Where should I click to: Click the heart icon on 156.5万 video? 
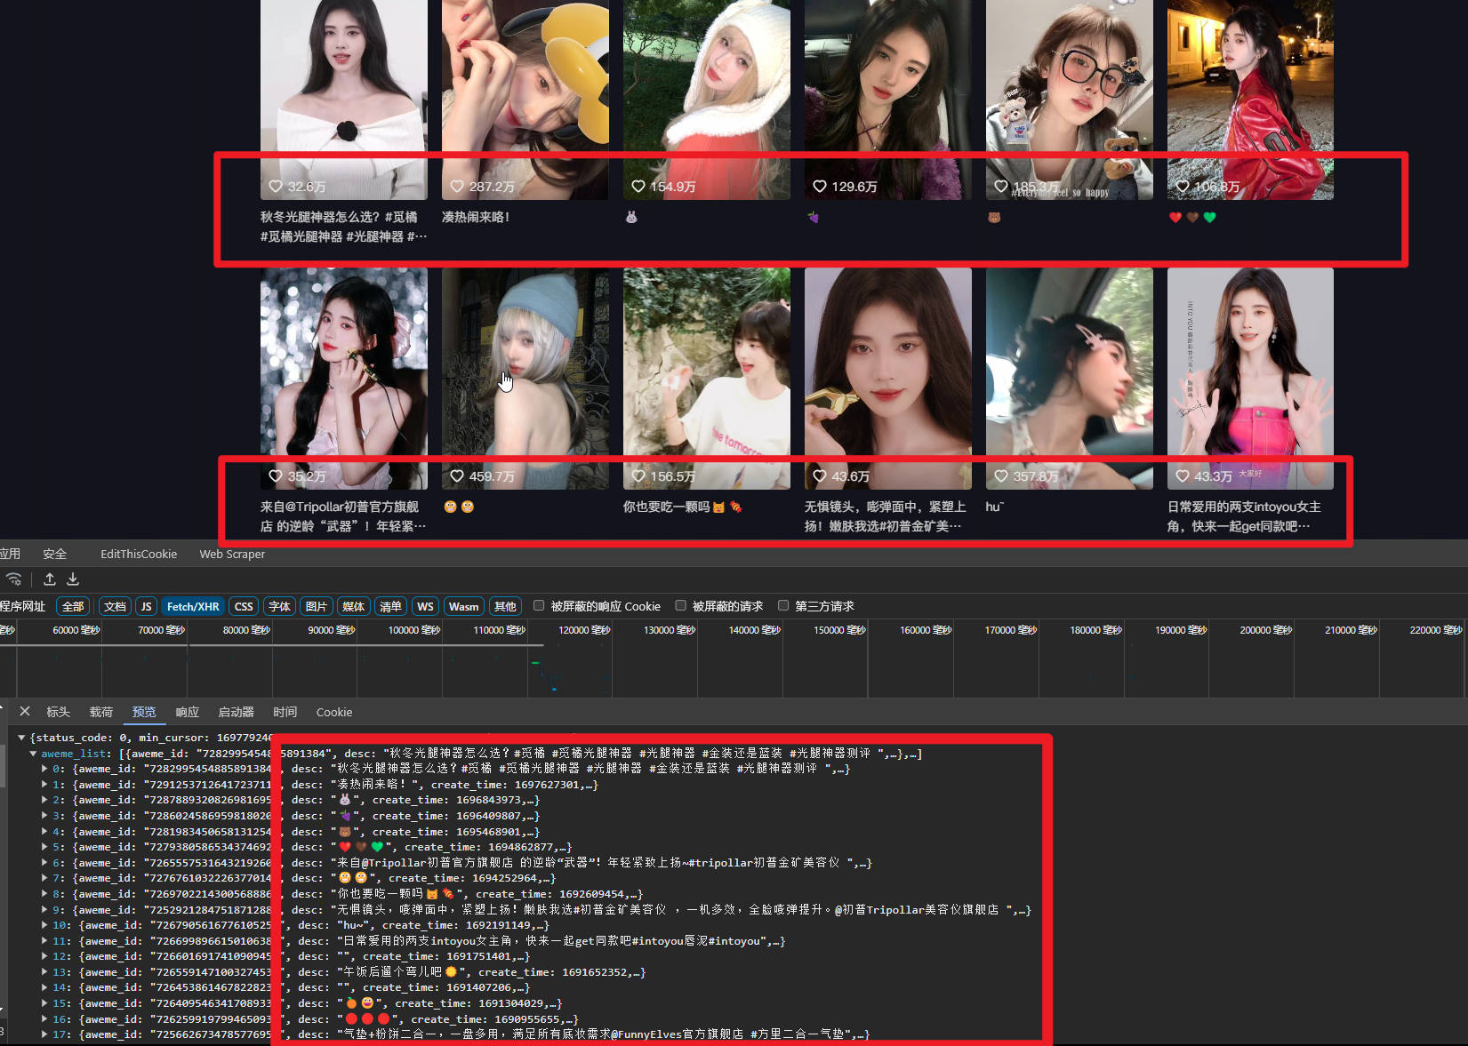638,476
